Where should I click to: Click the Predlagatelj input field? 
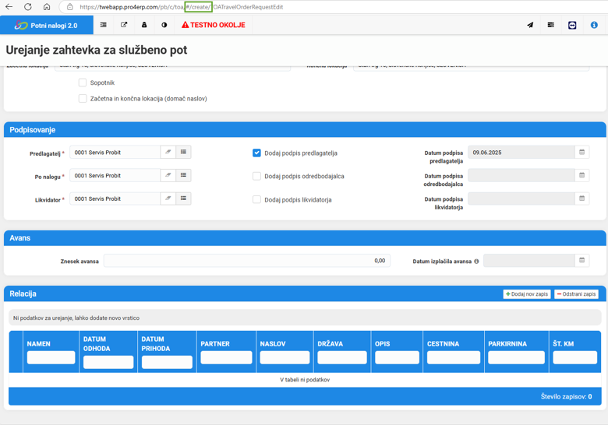(115, 152)
